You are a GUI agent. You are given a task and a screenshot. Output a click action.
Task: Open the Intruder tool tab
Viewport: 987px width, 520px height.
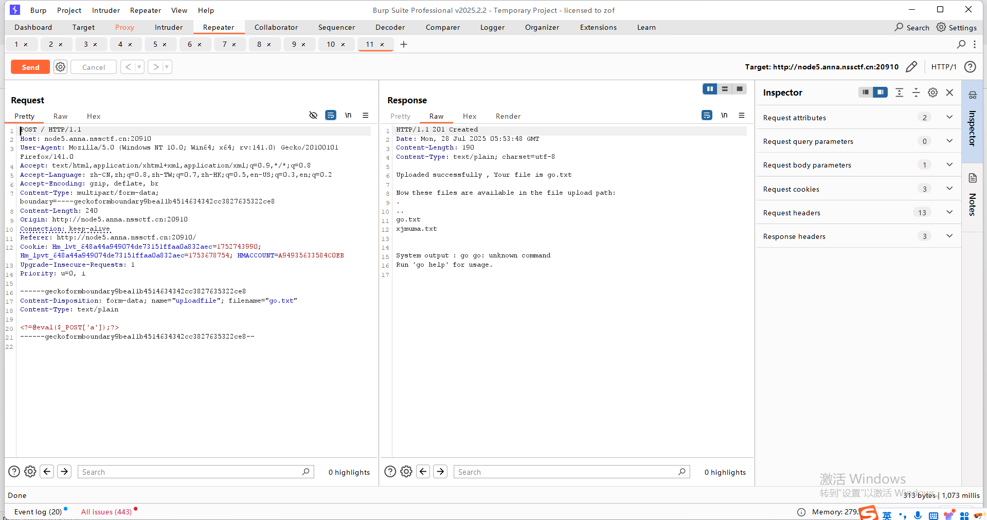click(169, 27)
